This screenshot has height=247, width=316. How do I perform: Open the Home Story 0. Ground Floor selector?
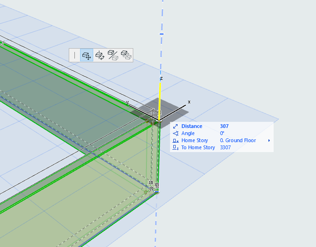click(x=238, y=140)
